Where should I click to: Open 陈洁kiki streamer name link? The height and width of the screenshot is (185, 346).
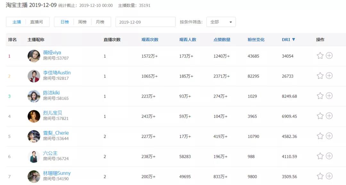[x=51, y=92]
